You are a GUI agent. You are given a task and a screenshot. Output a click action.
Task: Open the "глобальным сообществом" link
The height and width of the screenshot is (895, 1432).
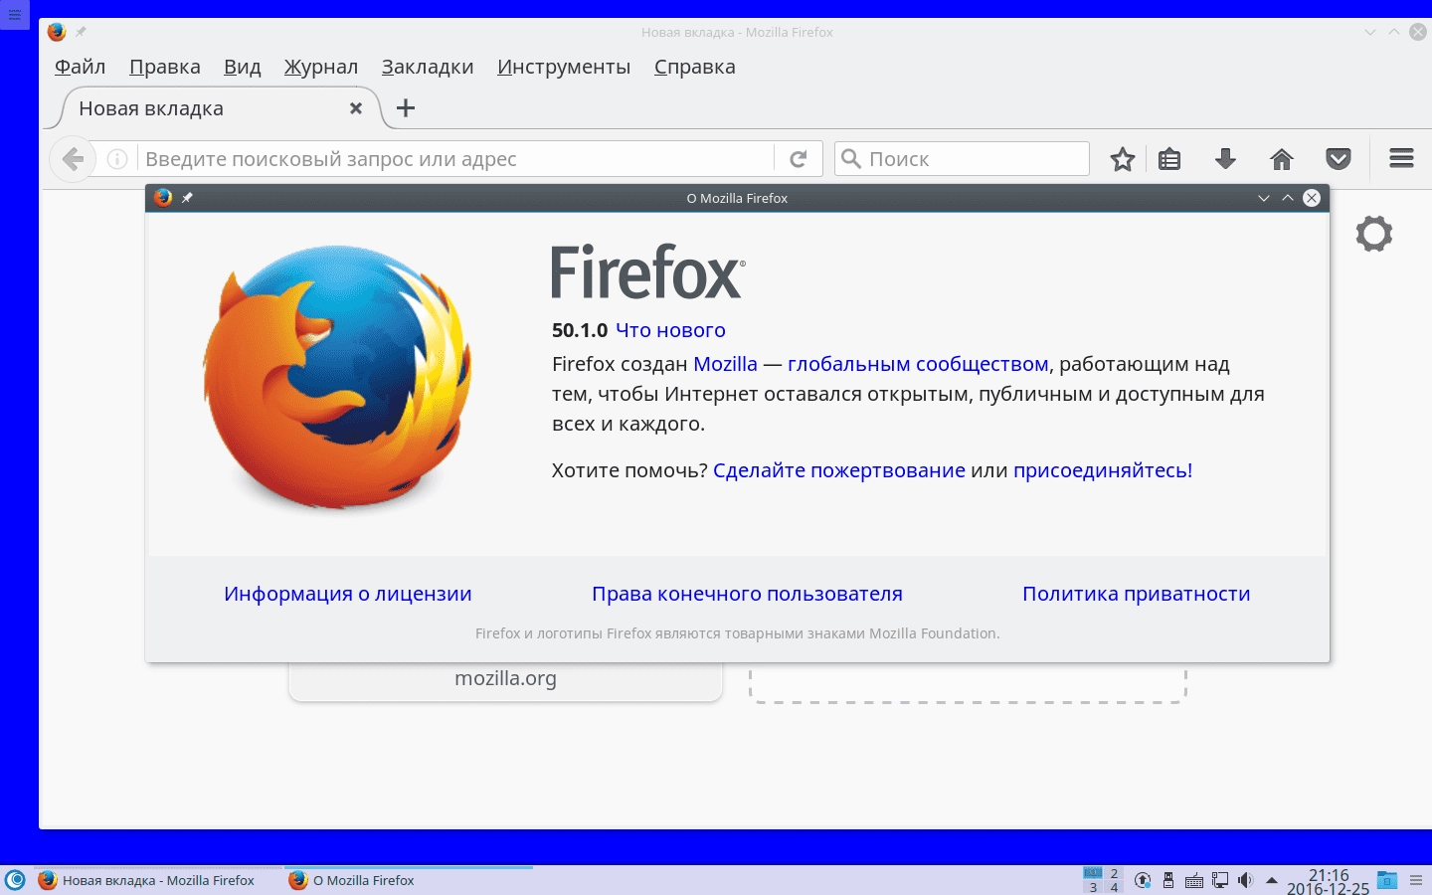(x=918, y=364)
